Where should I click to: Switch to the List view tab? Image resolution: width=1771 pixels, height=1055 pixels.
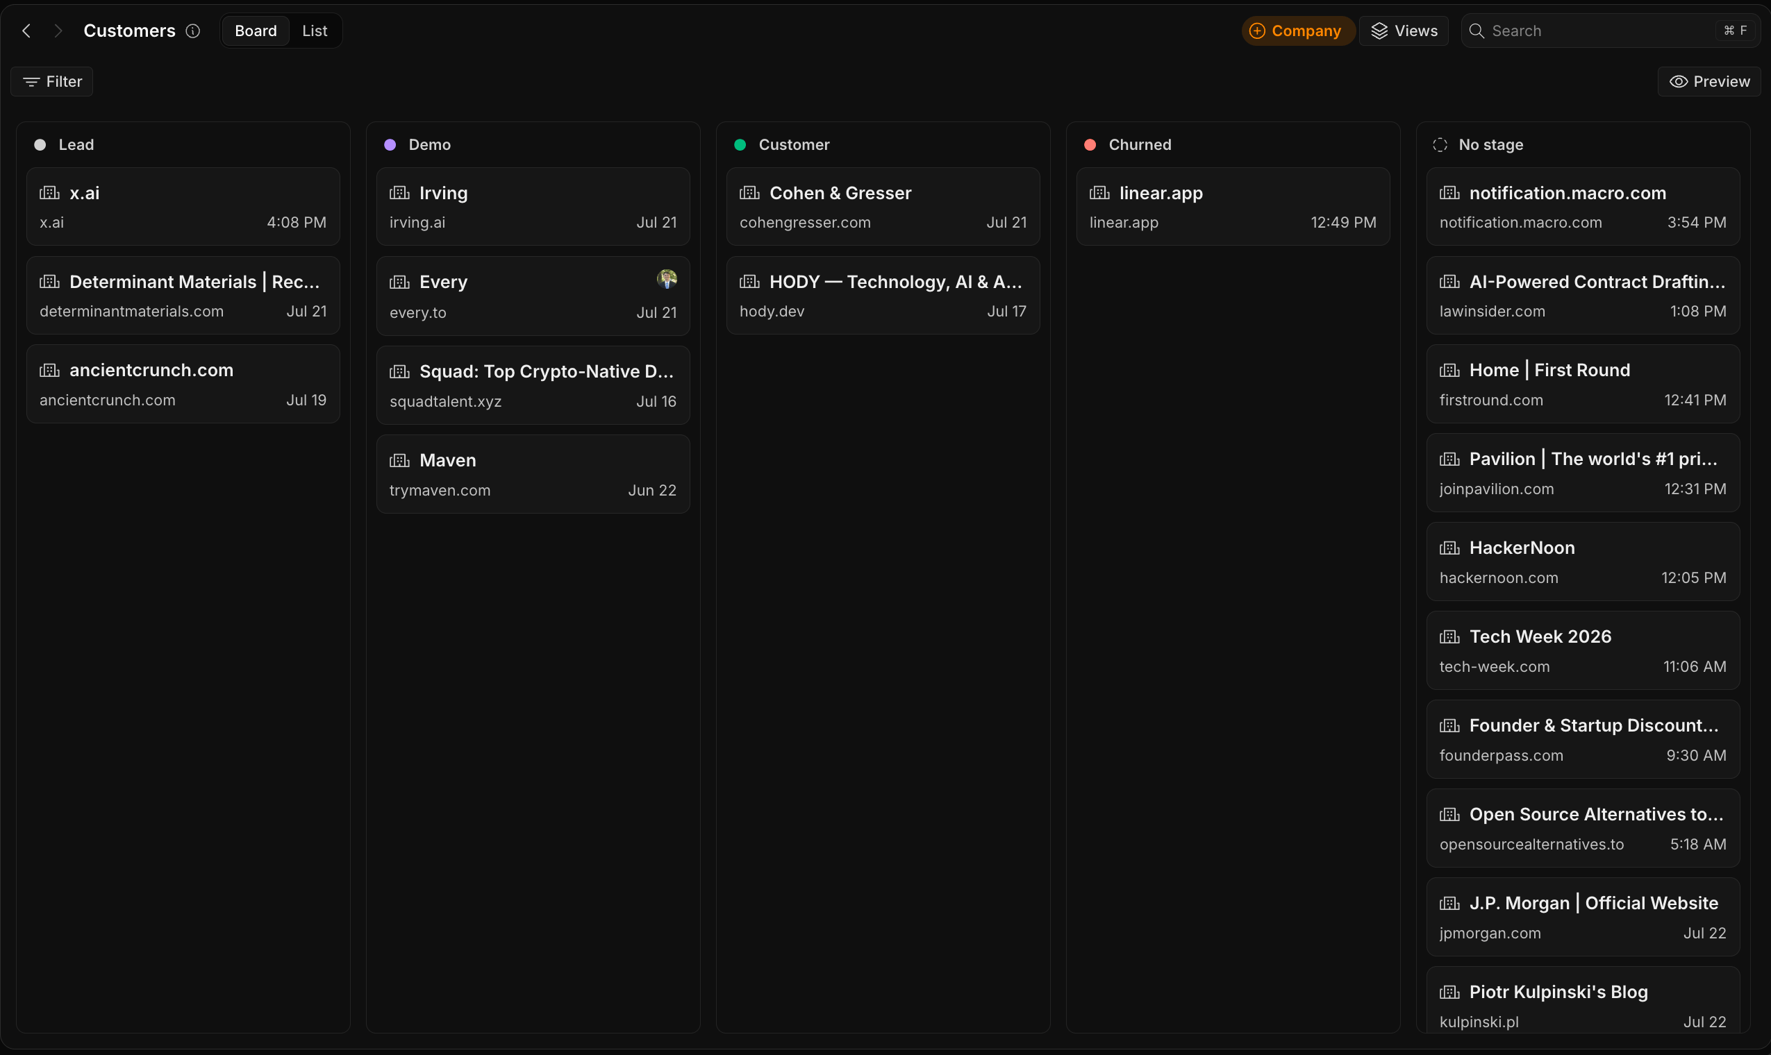pyautogui.click(x=315, y=31)
